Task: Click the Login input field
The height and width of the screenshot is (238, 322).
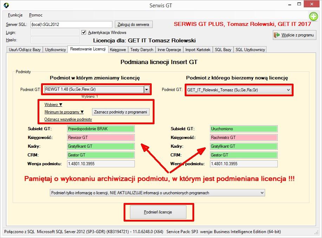Action: [55, 32]
